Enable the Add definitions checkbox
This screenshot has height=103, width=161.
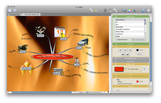pos(116,40)
